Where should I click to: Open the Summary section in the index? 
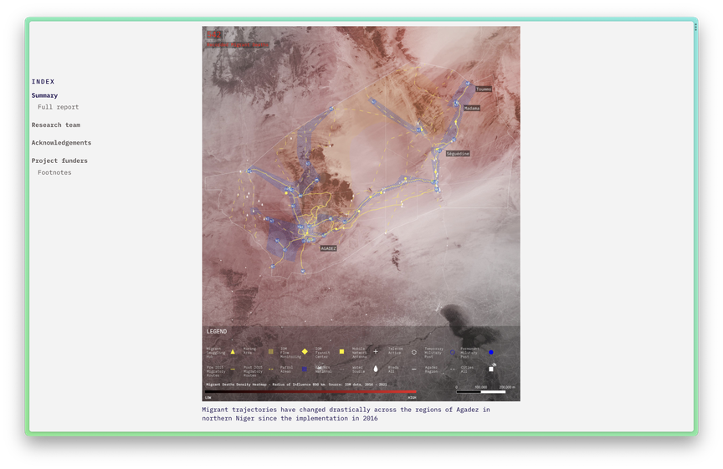click(44, 95)
